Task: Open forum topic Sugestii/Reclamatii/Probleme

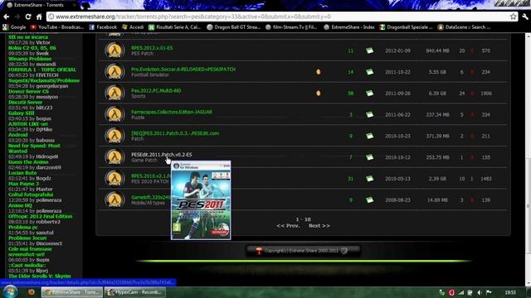Action: point(44,80)
